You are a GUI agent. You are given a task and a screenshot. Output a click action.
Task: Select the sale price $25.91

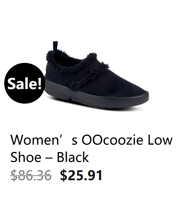81,175
